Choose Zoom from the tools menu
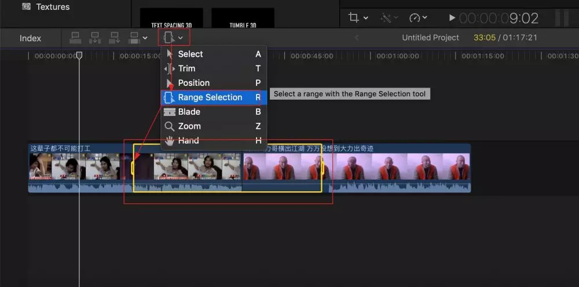The height and width of the screenshot is (287, 579). pyautogui.click(x=214, y=126)
